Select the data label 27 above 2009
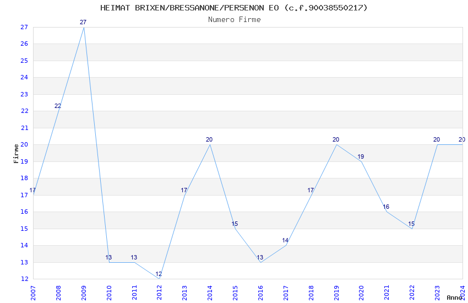Screen dimensions: 468x303 (x=83, y=22)
